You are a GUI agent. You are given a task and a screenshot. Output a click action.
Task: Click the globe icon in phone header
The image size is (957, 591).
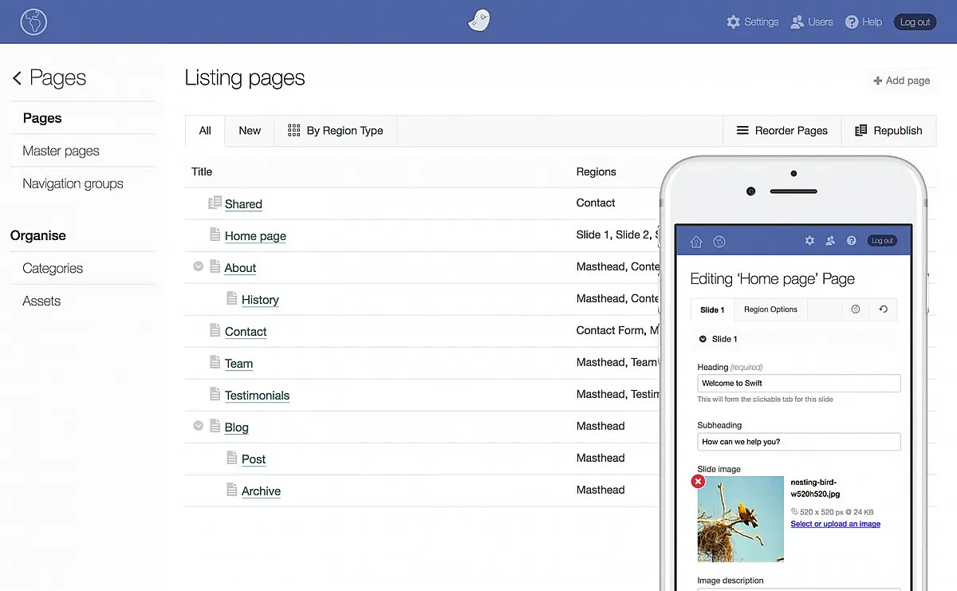point(719,241)
